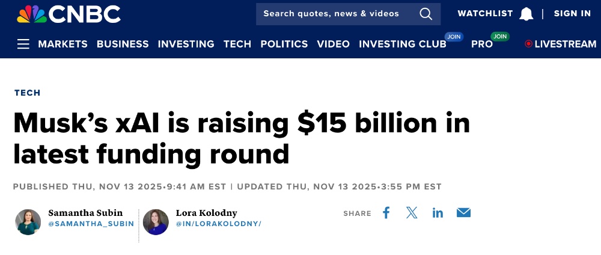Viewport: 601px width, 255px height.
Task: Open the Watchlist link
Action: (x=485, y=14)
